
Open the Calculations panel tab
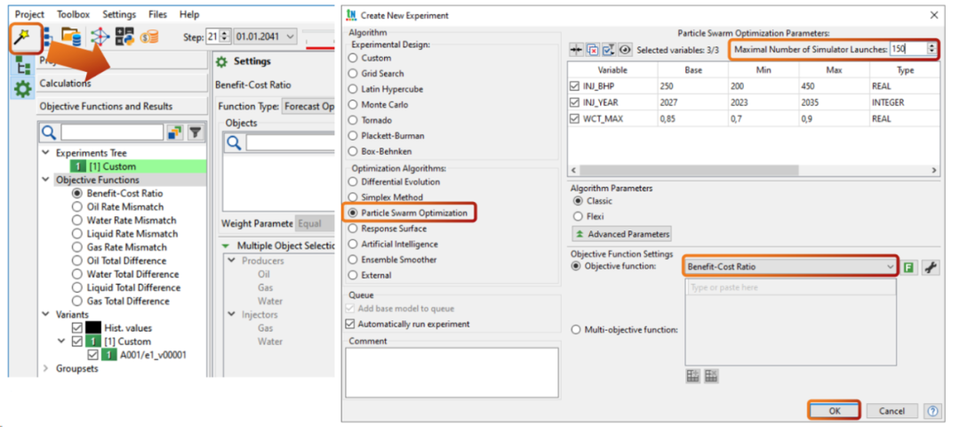coord(122,84)
